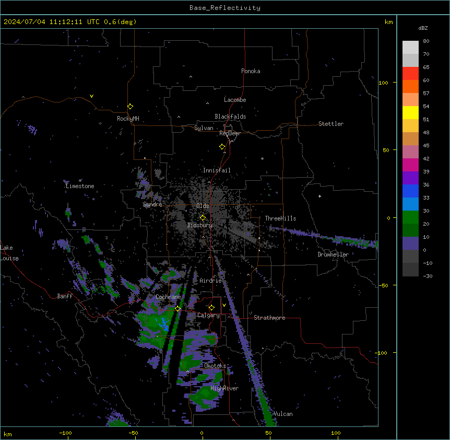Click the yellow diamond marker south of RedDeer

click(x=222, y=147)
